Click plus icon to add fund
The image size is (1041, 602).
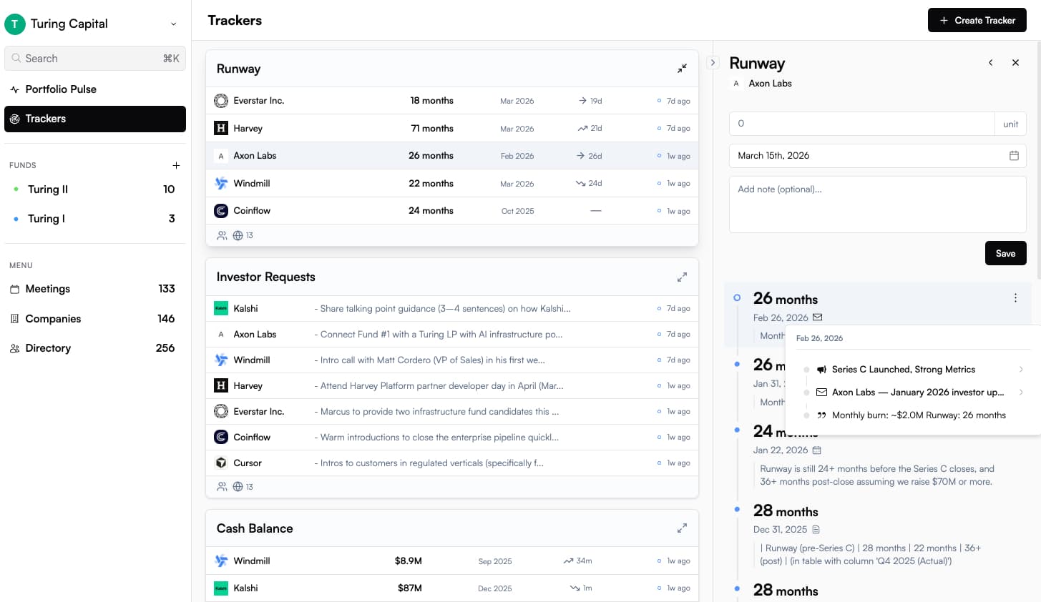pos(176,165)
